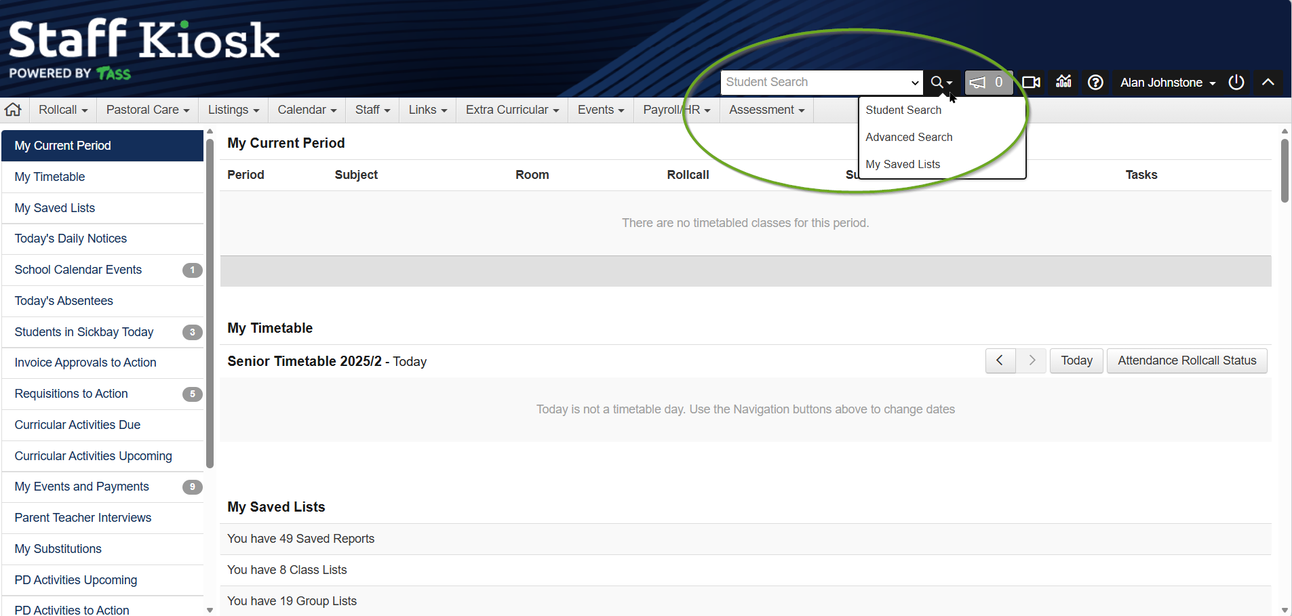
Task: Open the analytics chart icon
Action: [1063, 82]
